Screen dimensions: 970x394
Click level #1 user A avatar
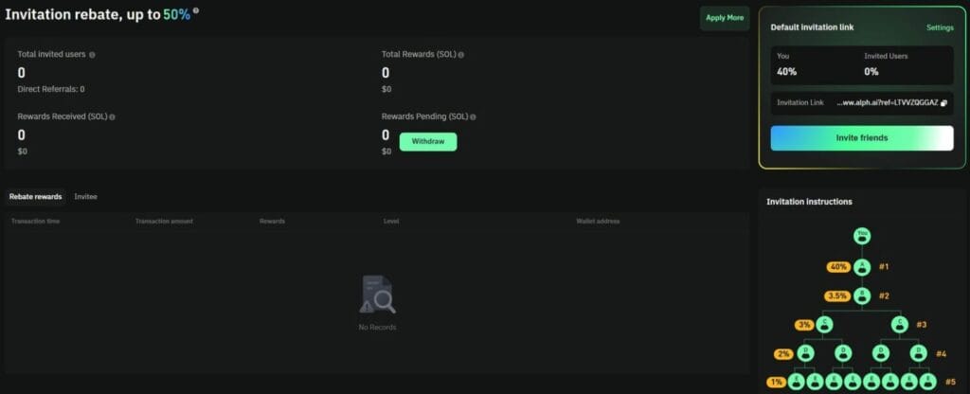(x=862, y=267)
